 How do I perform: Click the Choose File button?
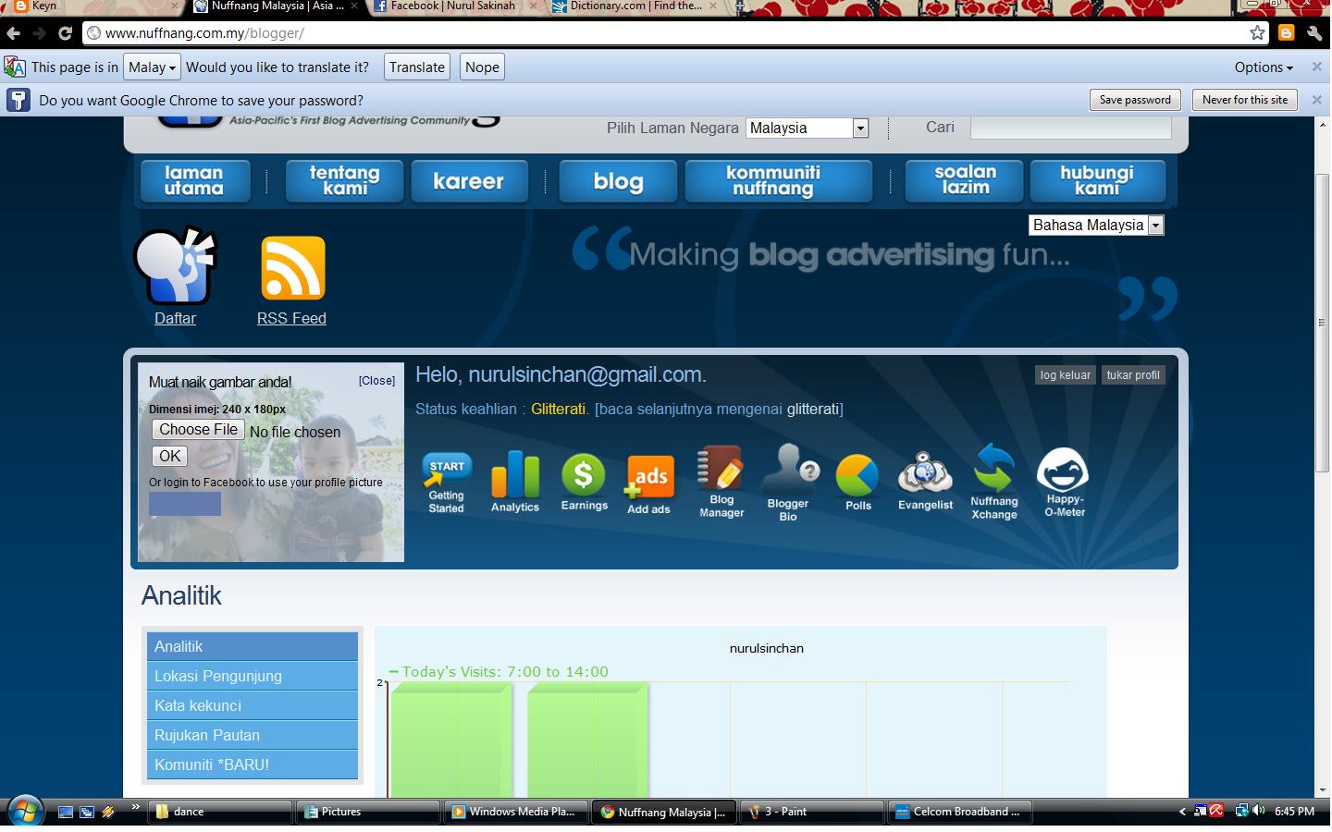tap(198, 429)
